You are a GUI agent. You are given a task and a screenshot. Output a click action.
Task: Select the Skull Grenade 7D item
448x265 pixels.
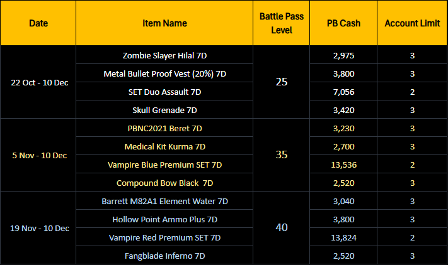tap(164, 110)
